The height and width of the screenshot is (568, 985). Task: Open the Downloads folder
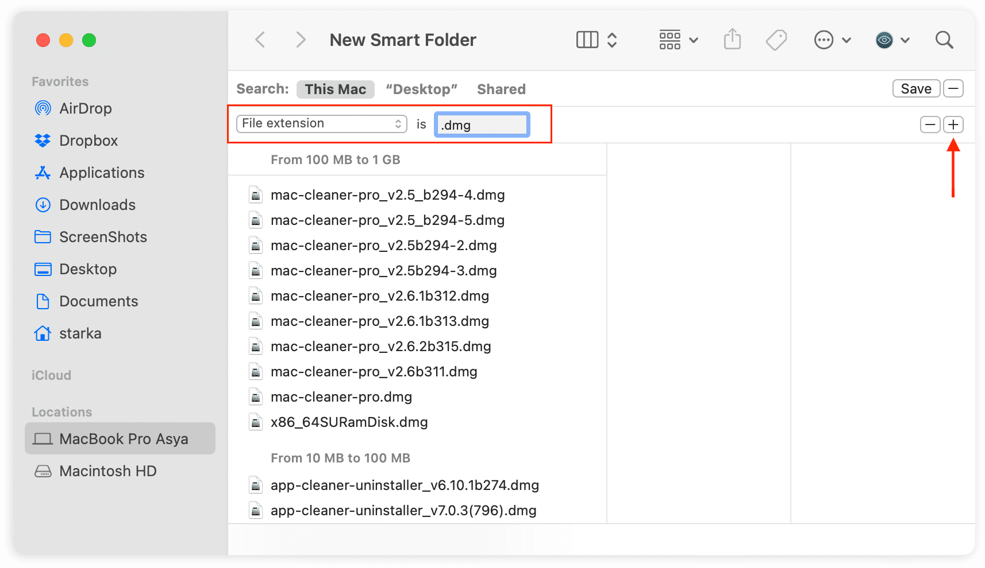[97, 205]
